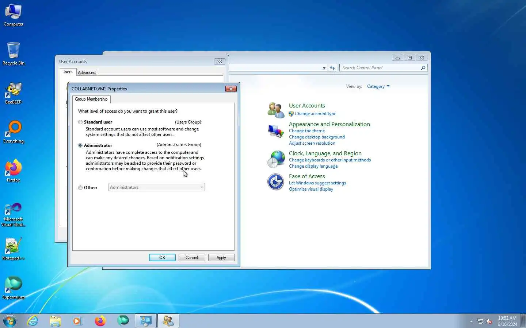Image resolution: width=526 pixels, height=328 pixels.
Task: Click the Change account type link
Action: 315,114
